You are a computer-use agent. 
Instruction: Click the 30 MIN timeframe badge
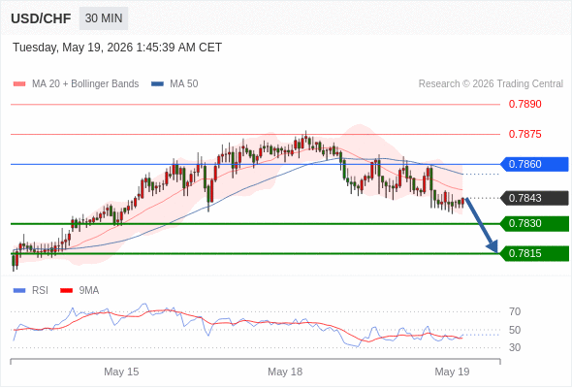point(104,18)
